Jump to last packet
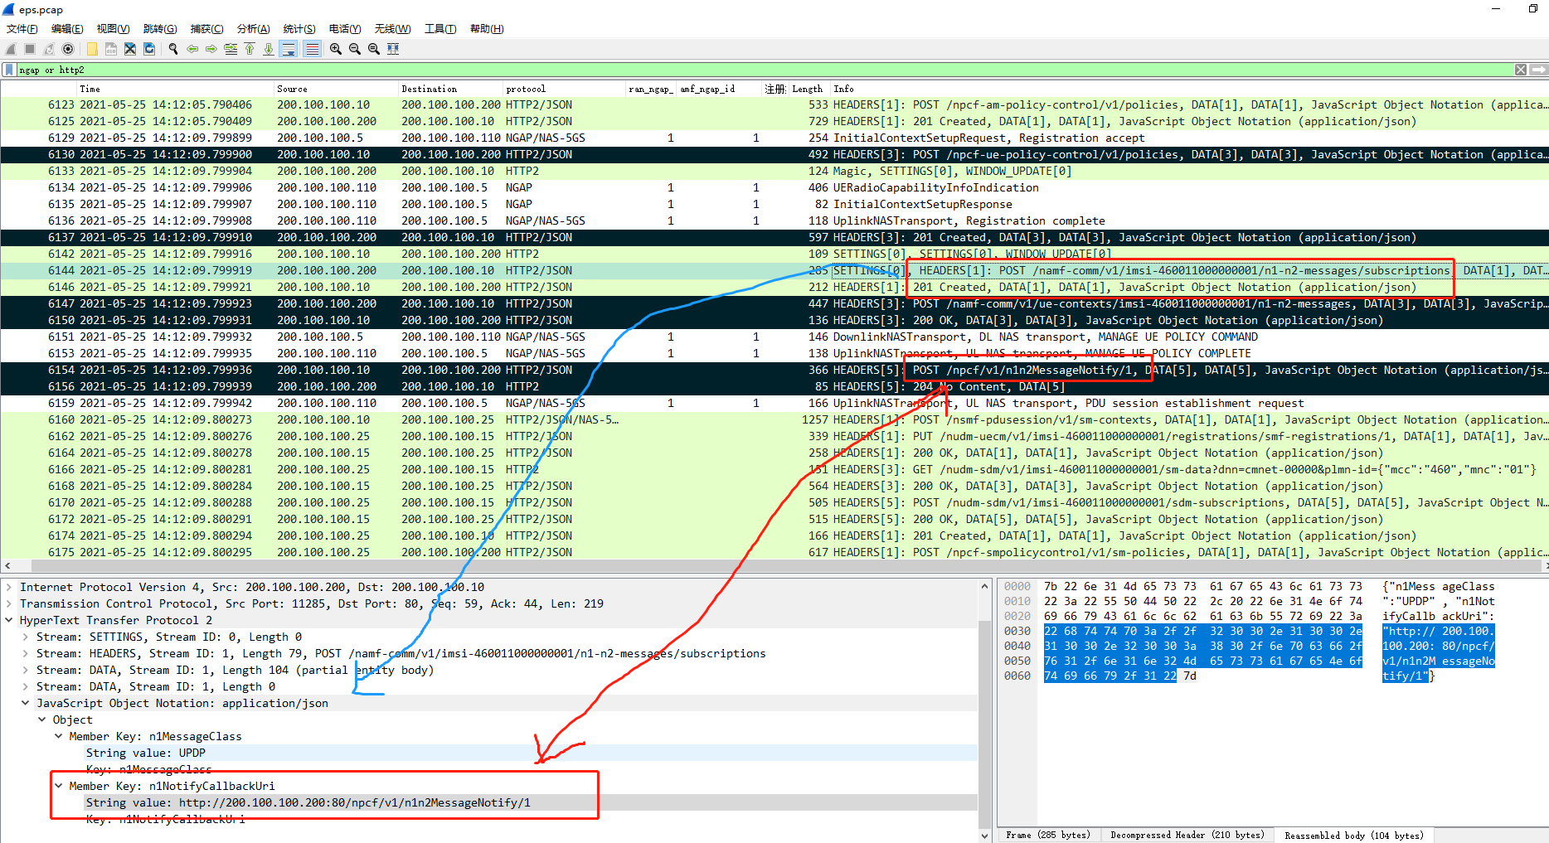This screenshot has height=843, width=1549. tap(269, 49)
